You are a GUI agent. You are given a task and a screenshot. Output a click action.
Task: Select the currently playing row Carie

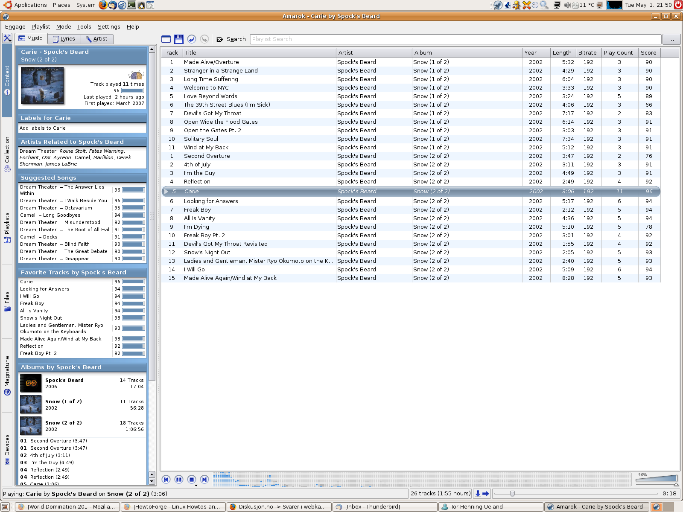411,192
